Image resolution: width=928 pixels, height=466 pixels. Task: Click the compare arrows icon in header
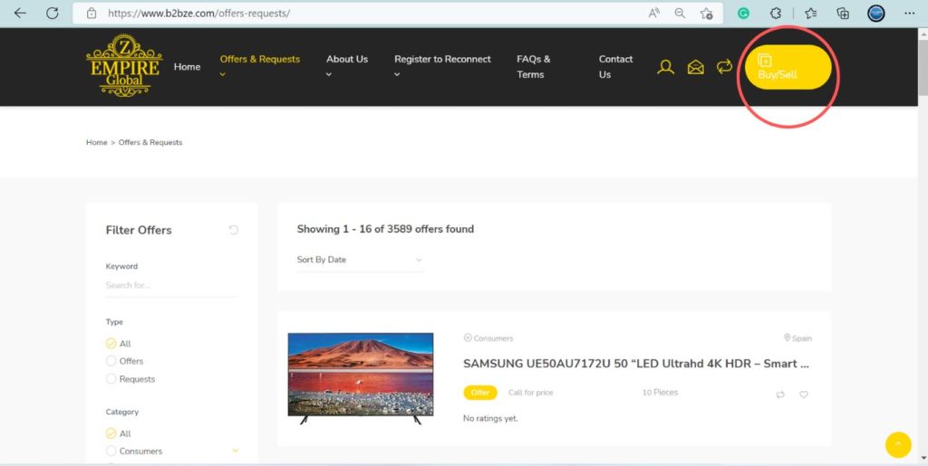[724, 67]
